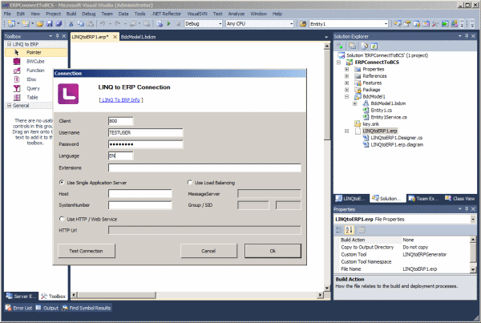Click the designer vertical scrollbar down arrow
This screenshot has width=481, height=323.
point(327,288)
